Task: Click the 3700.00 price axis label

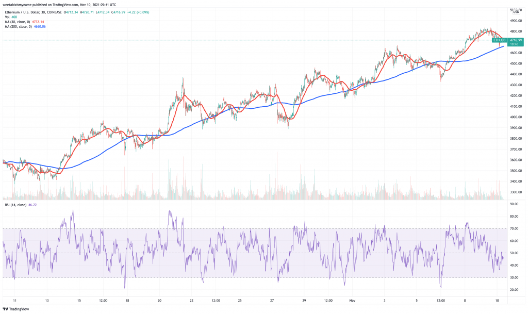Action: click(x=516, y=150)
